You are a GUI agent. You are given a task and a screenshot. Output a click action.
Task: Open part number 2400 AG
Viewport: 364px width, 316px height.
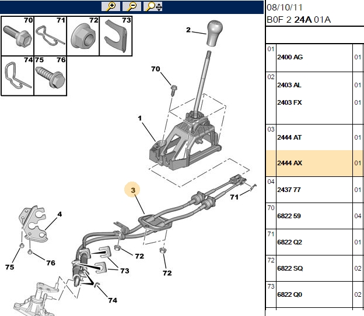coord(290,57)
